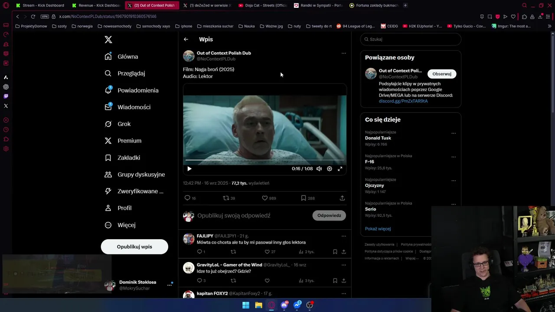This screenshot has width=555, height=312.
Task: Open File Explorer from the taskbar
Action: (x=258, y=305)
